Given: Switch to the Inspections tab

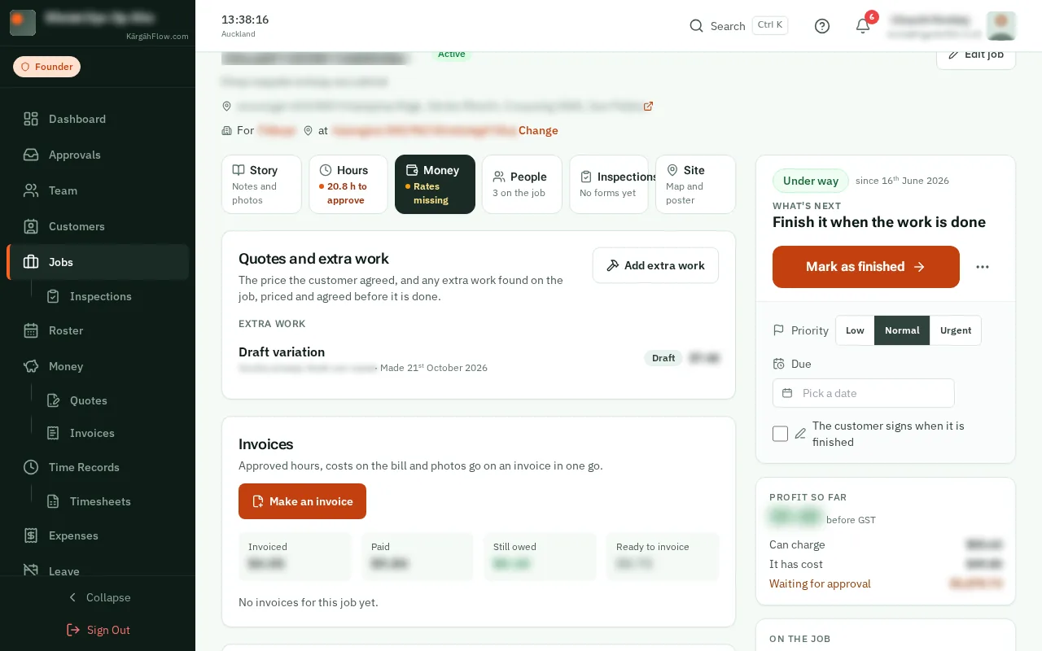Looking at the screenshot, I should pyautogui.click(x=609, y=185).
